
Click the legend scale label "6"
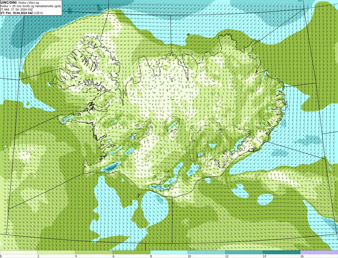[114, 256]
